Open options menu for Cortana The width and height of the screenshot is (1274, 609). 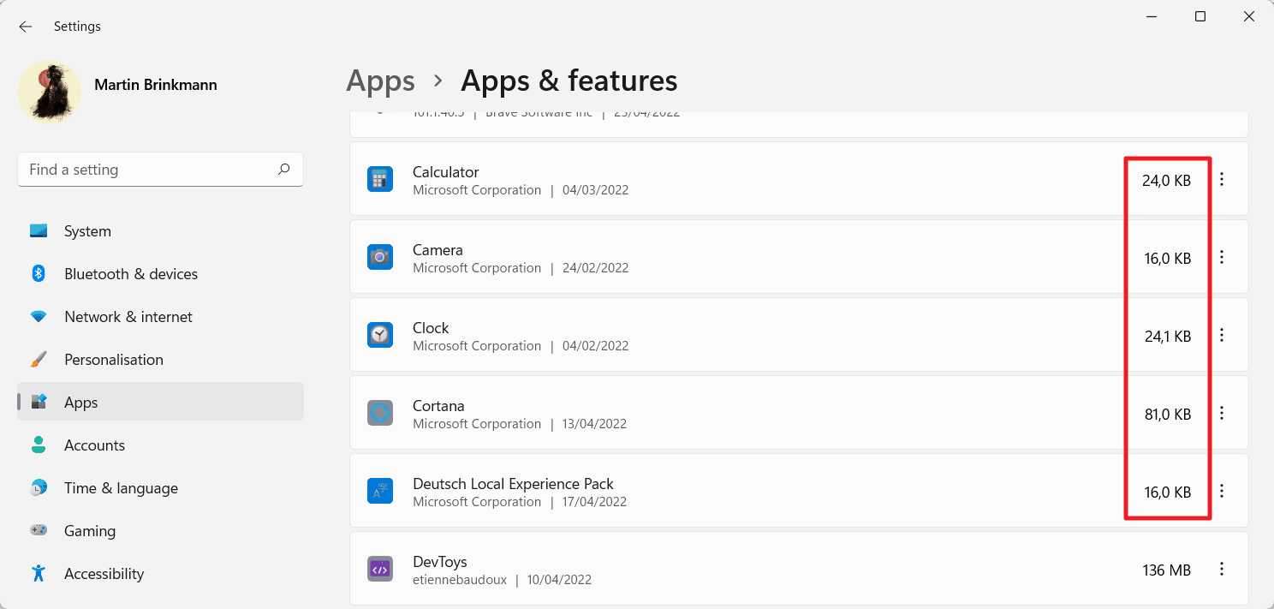1222,413
